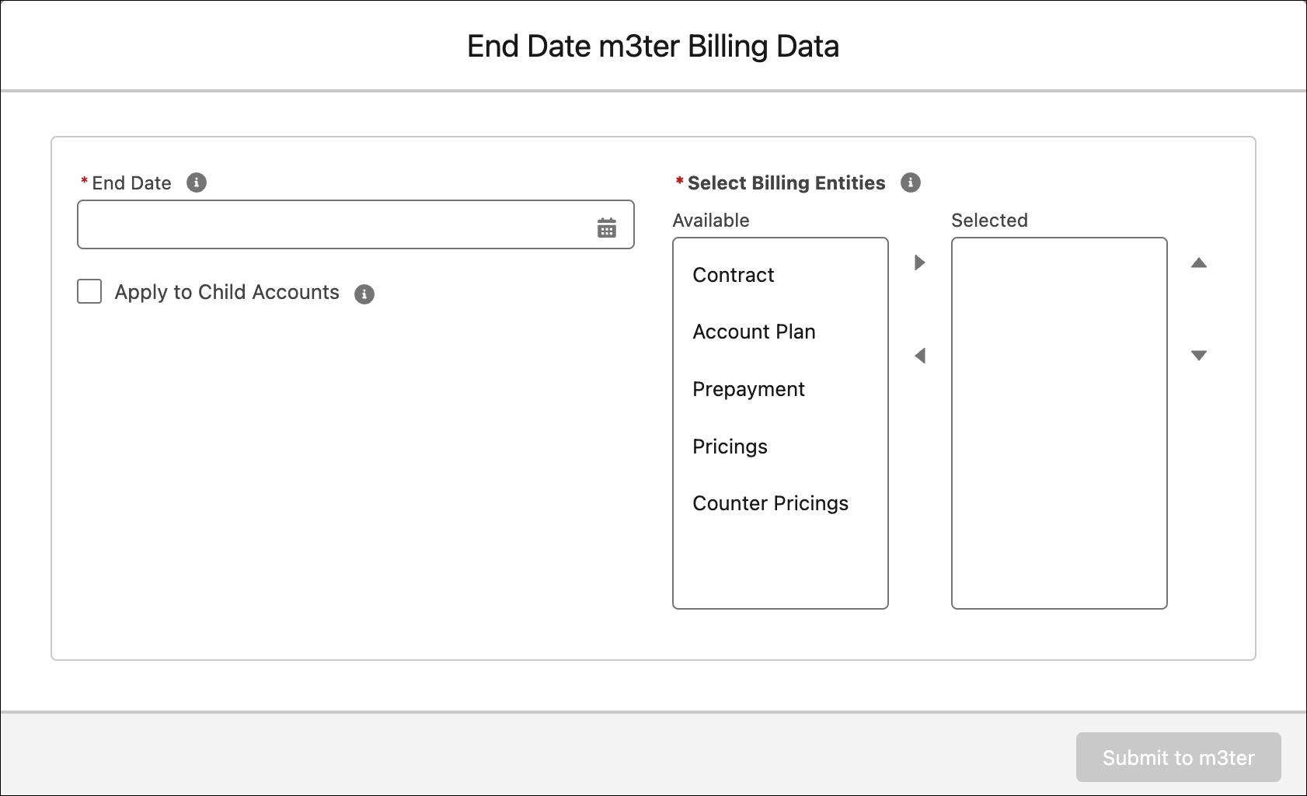Move selection back to Available with left arrow
Image resolution: width=1307 pixels, height=796 pixels.
click(x=920, y=356)
